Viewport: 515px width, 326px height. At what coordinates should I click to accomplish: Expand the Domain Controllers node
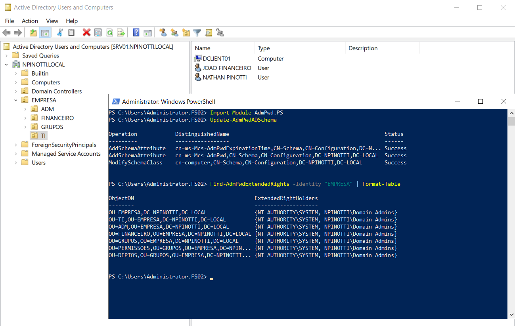16,92
